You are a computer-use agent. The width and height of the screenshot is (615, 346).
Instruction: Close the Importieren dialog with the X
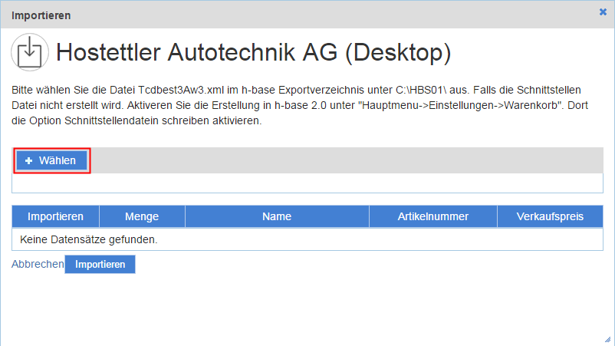click(x=603, y=12)
